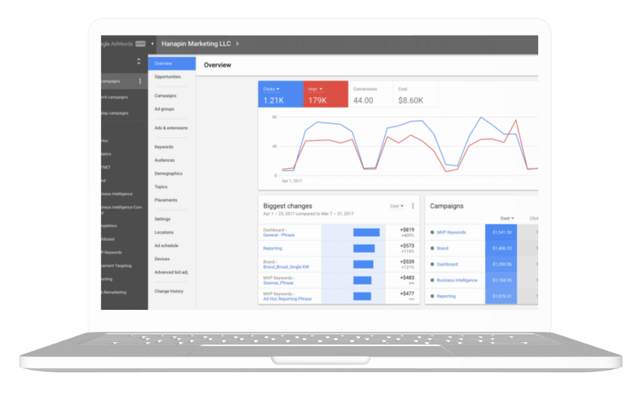Viewport: 641px width, 396px height.
Task: Open the Clicks metric dropdown
Action: (272, 89)
